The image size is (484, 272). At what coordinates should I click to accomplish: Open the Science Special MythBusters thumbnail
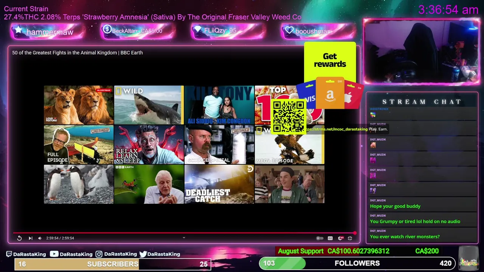(x=219, y=145)
